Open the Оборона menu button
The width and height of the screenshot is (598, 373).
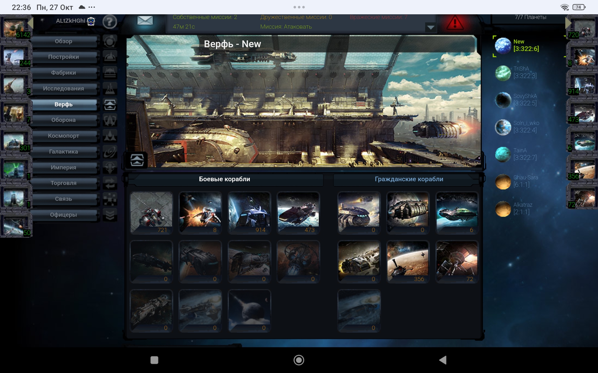pyautogui.click(x=64, y=120)
